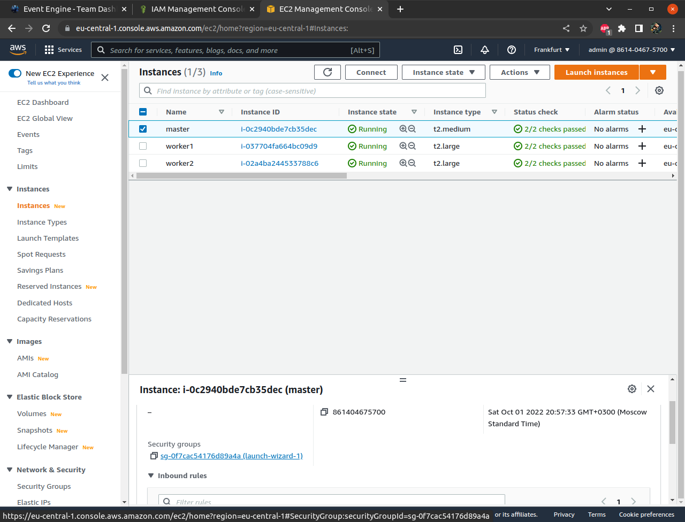Image resolution: width=685 pixels, height=522 pixels.
Task: Copy security group ID icon
Action: pyautogui.click(x=154, y=456)
